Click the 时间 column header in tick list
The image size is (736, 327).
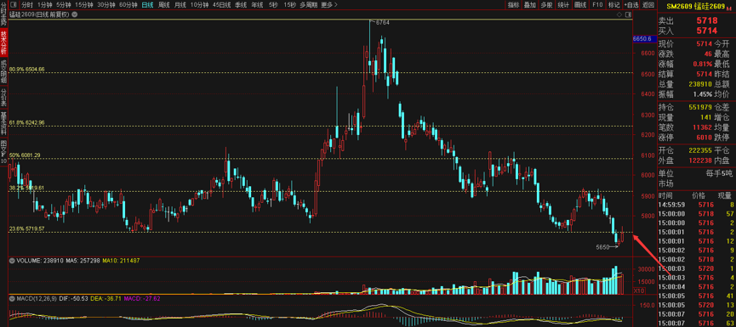[x=665, y=195]
